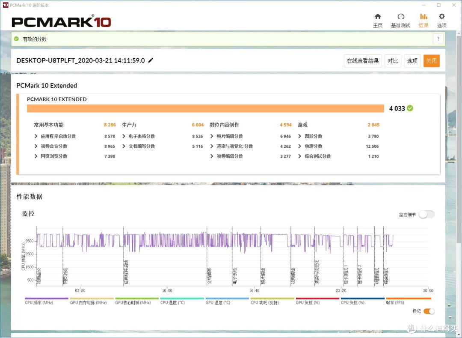Screen dimensions: 462x338
Task: Click the result name DESKTOP-U8TPLFT text
Action: point(80,60)
